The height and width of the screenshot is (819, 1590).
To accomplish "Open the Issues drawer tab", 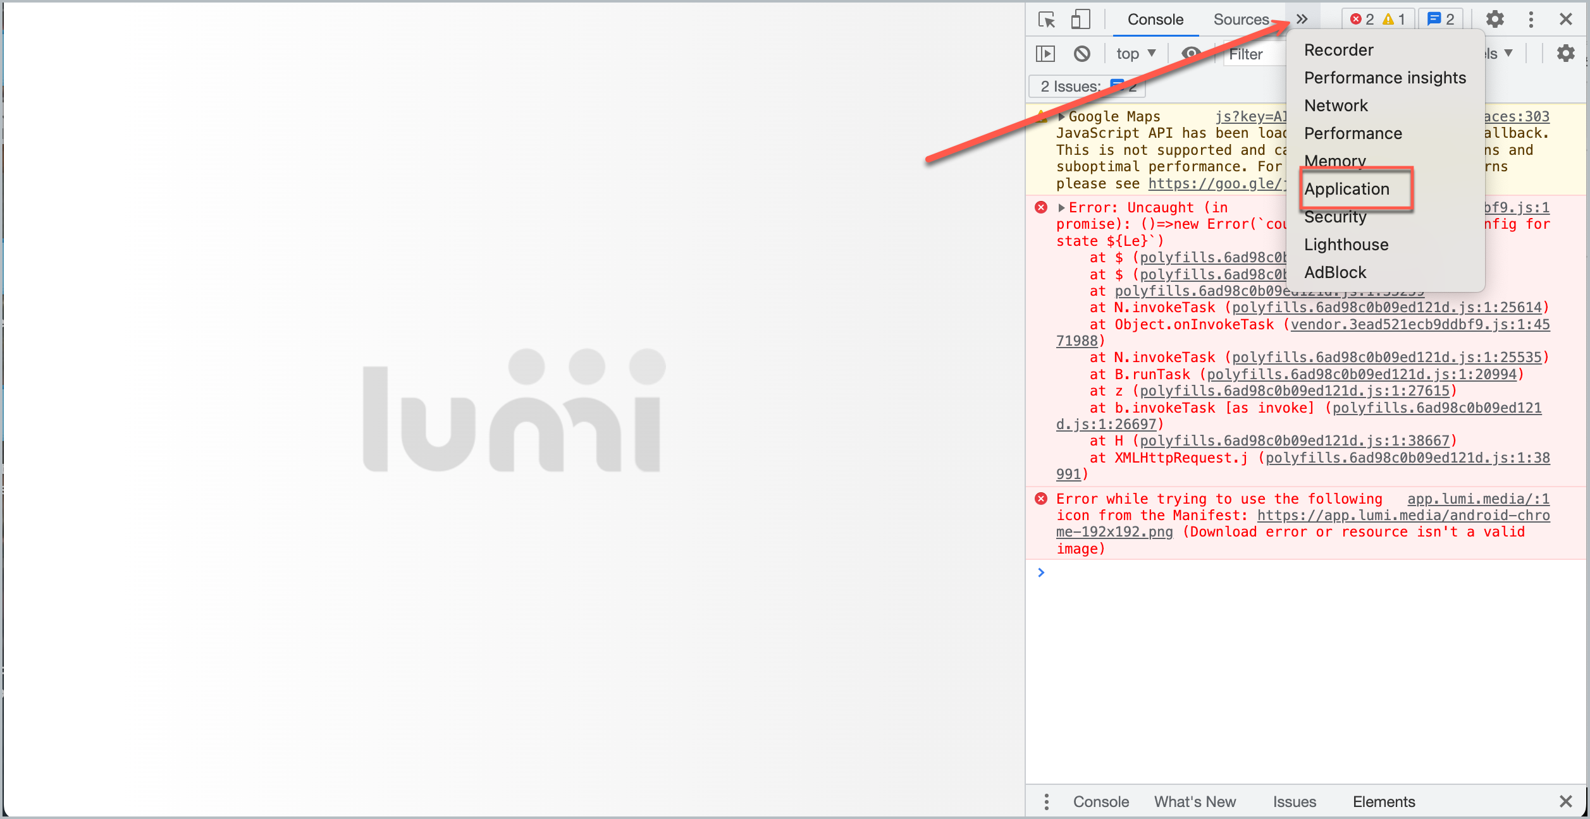I will [x=1294, y=802].
